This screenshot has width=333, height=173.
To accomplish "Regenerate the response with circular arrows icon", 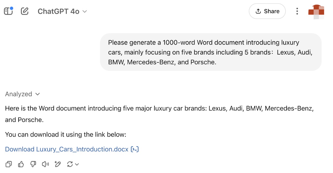I will pos(70,164).
